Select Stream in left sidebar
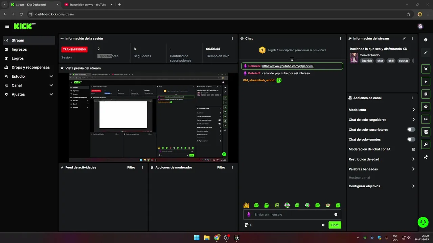Image resolution: width=433 pixels, height=243 pixels. (29, 40)
